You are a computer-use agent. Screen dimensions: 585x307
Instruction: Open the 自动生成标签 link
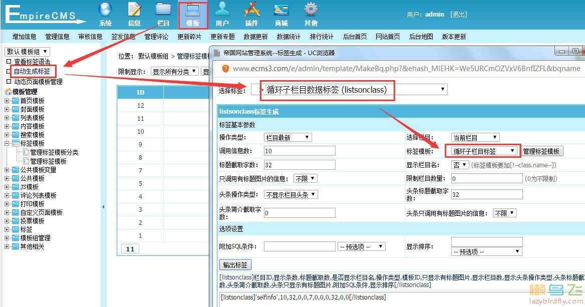[x=32, y=71]
